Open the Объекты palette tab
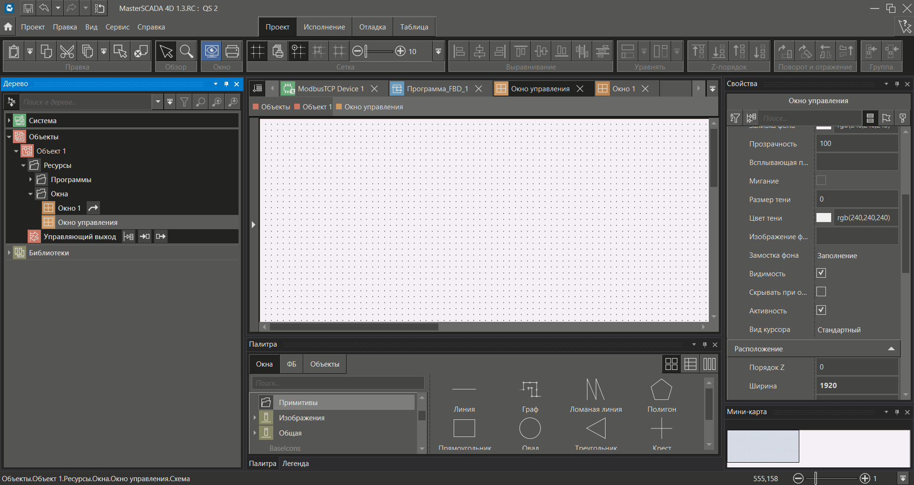 point(325,364)
